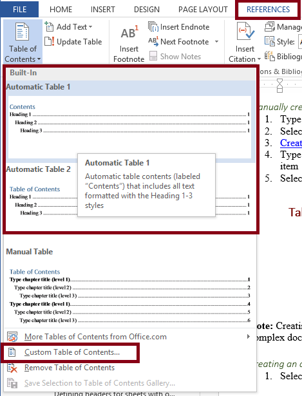Image resolution: width=302 pixels, height=396 pixels.
Task: Click the Automatic Table 1 heading text
Action: tap(38, 87)
